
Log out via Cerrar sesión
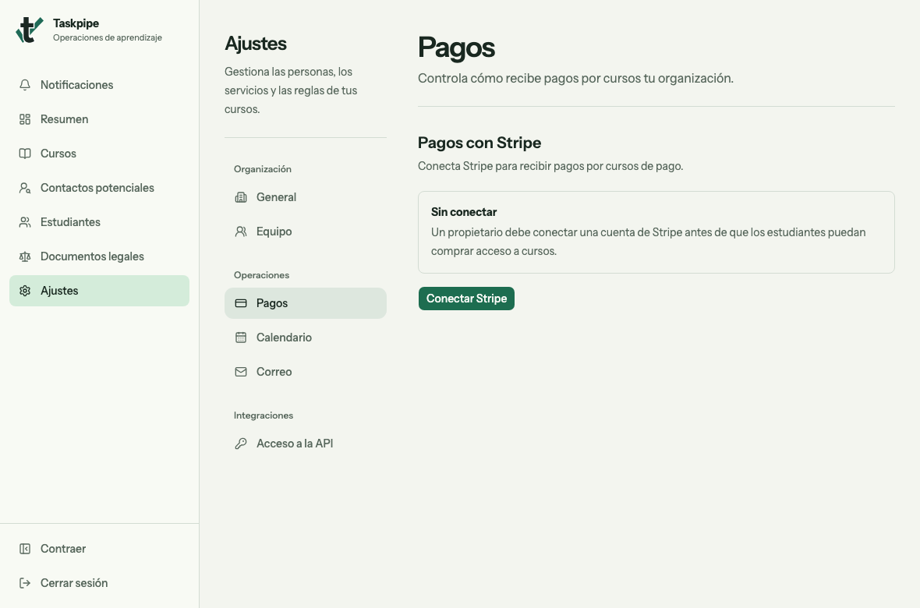[x=99, y=583]
